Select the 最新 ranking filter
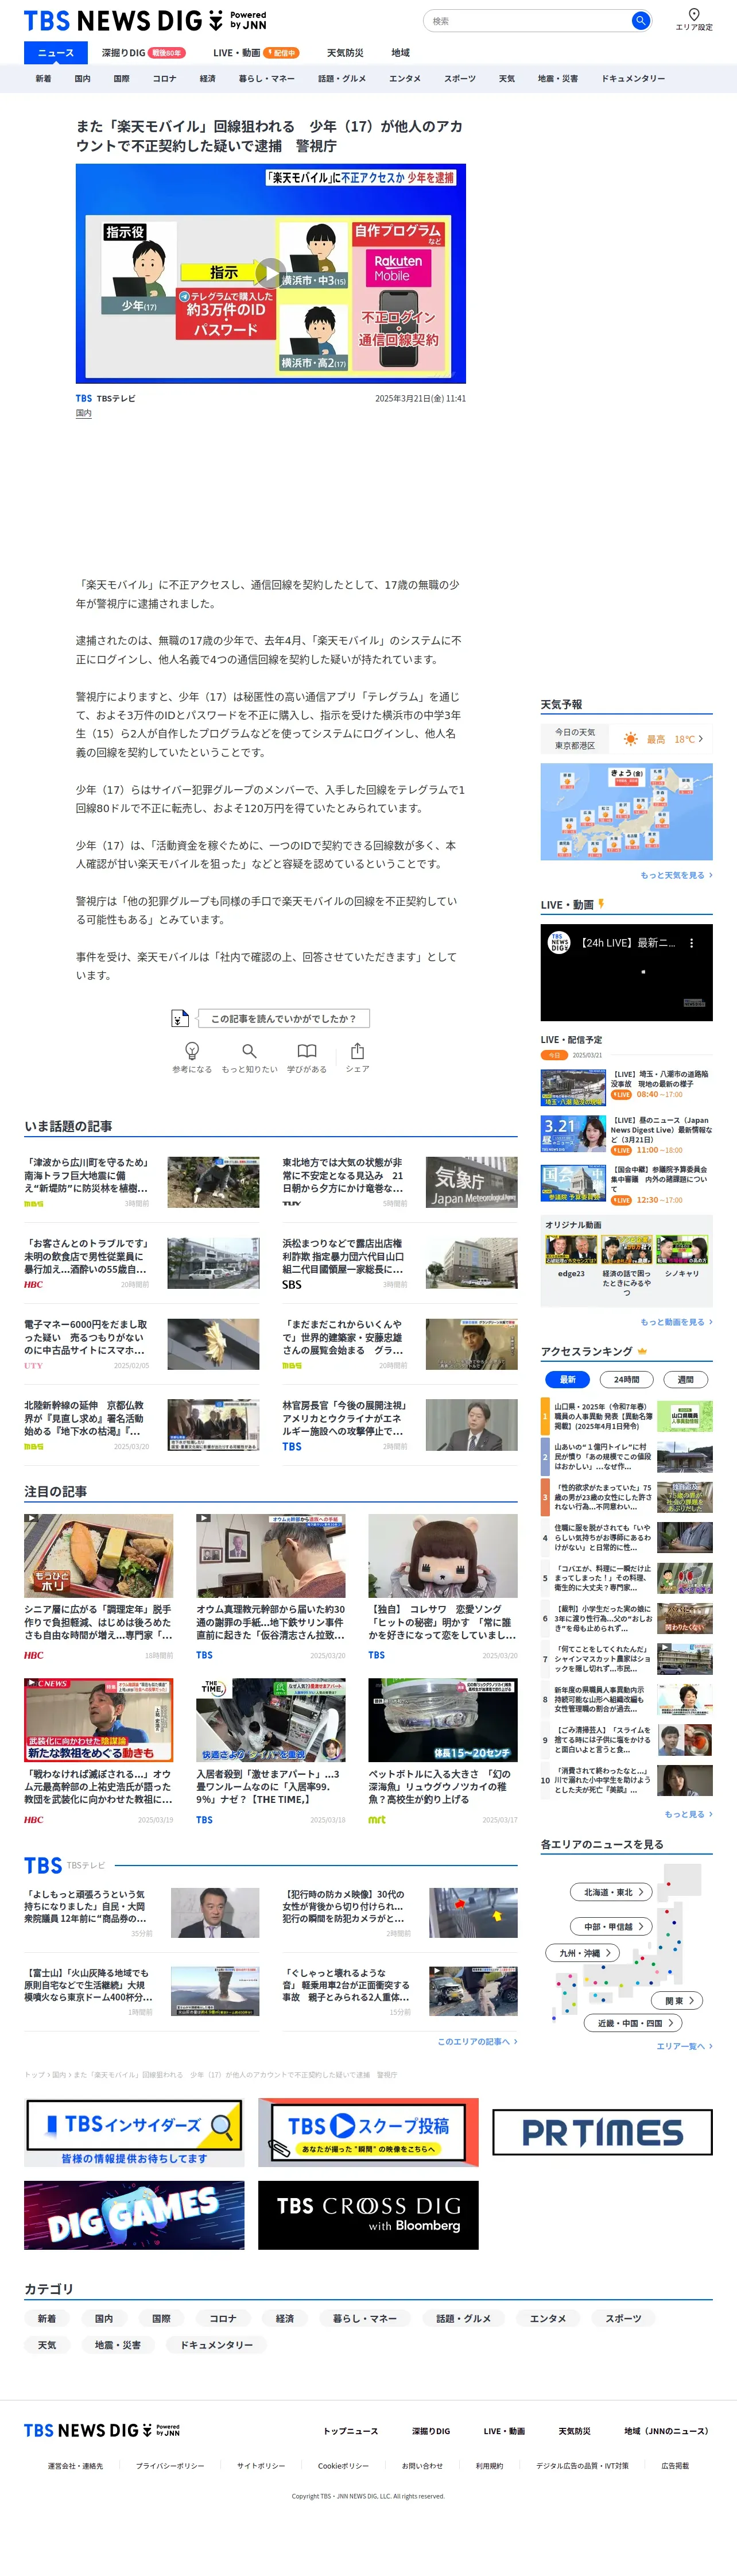 (567, 1379)
